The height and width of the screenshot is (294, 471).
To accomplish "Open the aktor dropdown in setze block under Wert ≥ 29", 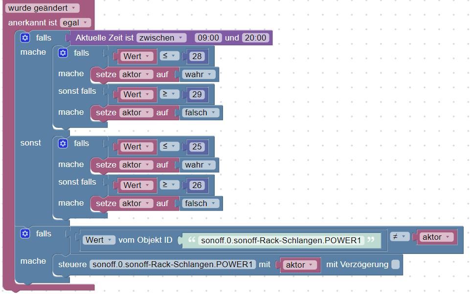I will coord(136,113).
